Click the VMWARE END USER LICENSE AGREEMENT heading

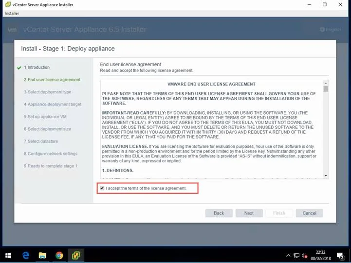[211, 84]
